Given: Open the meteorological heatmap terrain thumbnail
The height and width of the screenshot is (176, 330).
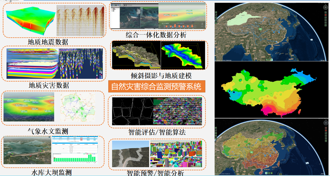Looking at the screenshot, I should tap(28, 107).
